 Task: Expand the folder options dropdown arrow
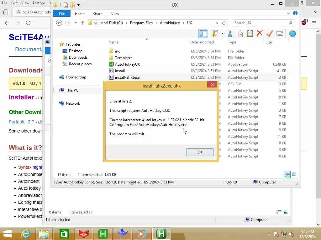coord(222,33)
